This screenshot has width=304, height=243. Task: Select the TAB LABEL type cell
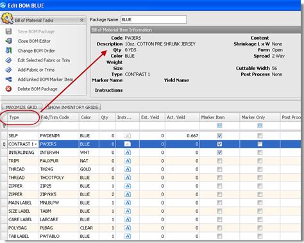point(23,236)
